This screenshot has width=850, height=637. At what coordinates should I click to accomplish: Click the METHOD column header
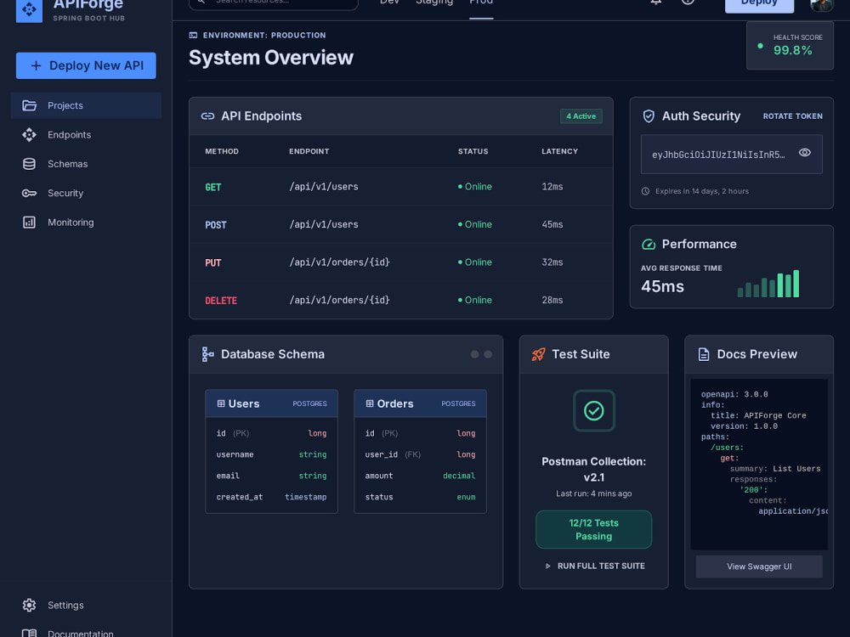pyautogui.click(x=222, y=152)
